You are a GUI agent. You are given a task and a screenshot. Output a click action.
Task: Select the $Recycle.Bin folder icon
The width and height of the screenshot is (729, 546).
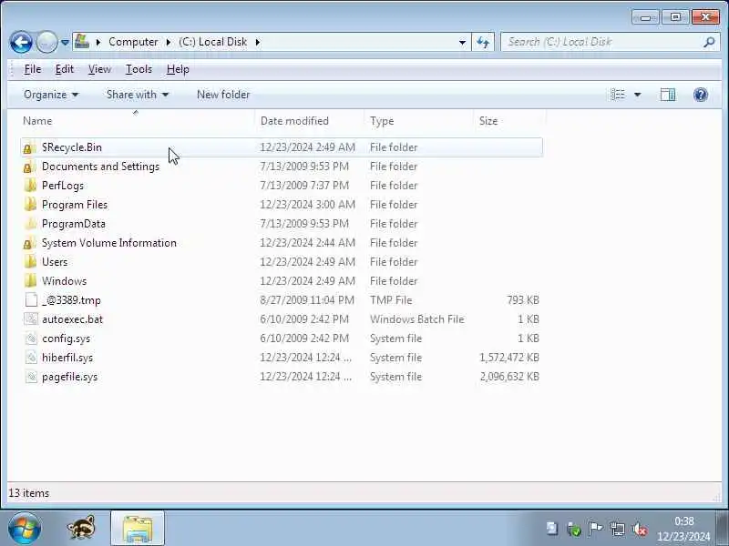(30, 147)
